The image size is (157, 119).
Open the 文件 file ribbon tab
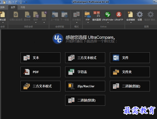(2, 7)
